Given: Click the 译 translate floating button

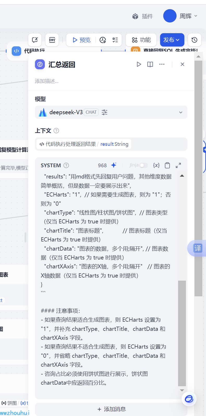Looking at the screenshot, I should click(x=198, y=248).
